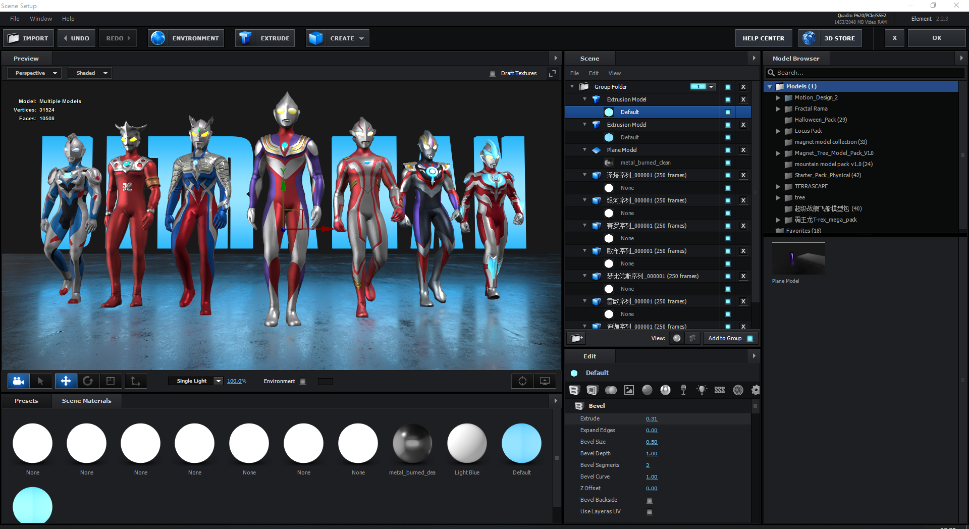969x529 pixels.
Task: Switch to the Presets tab
Action: pos(26,401)
